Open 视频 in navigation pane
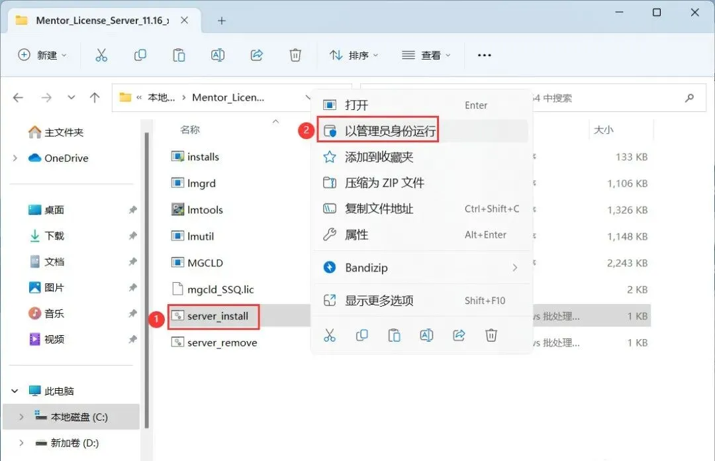The height and width of the screenshot is (461, 715). click(x=46, y=339)
